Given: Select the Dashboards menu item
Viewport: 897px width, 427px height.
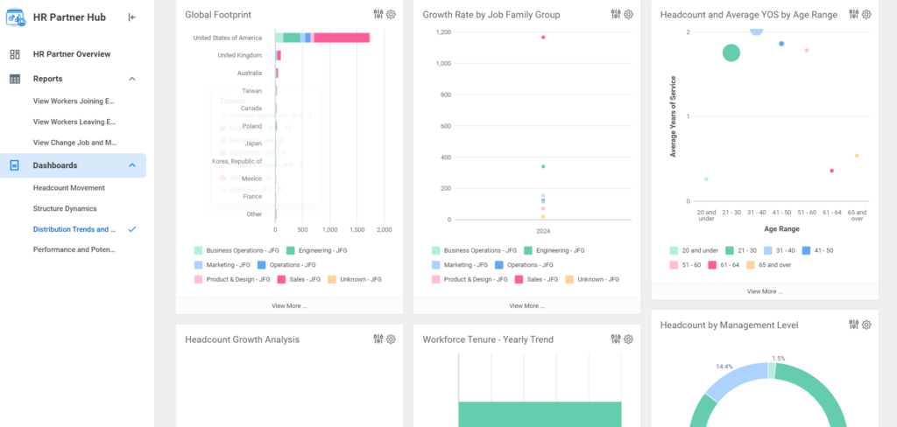Looking at the screenshot, I should coord(55,165).
